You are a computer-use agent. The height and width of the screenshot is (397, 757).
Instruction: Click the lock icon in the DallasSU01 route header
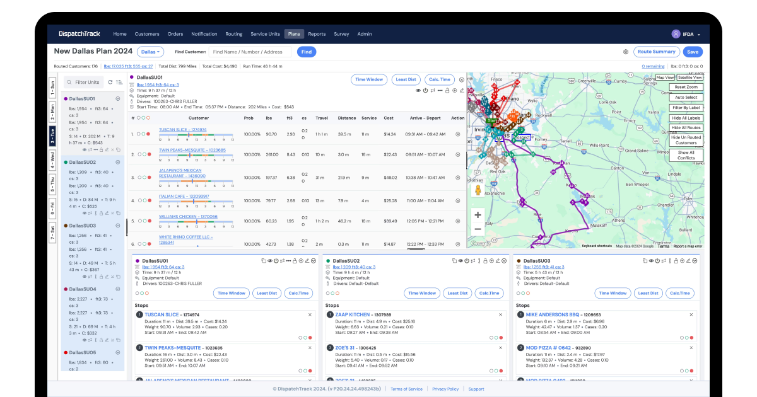pos(447,91)
